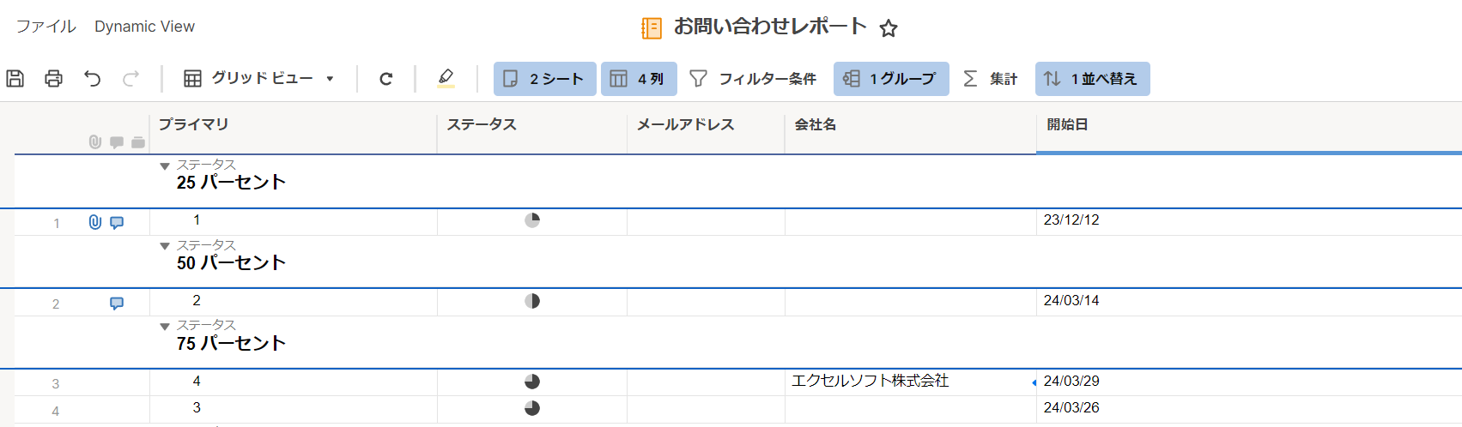The height and width of the screenshot is (427, 1462).
Task: Collapse the 25 パーセント group
Action: coord(165,166)
